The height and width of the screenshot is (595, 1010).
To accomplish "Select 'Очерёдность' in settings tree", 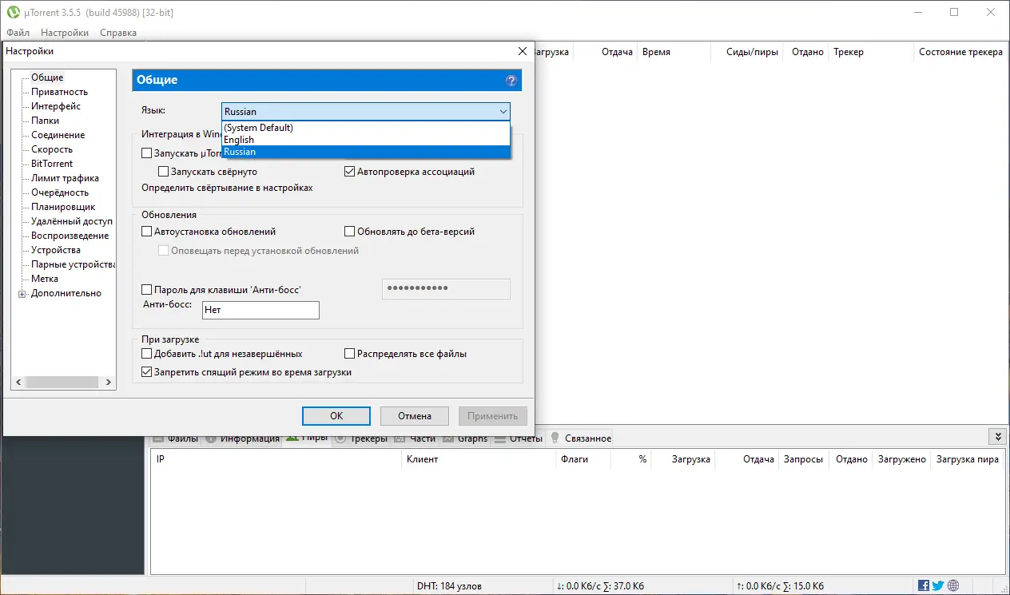I will tap(60, 192).
